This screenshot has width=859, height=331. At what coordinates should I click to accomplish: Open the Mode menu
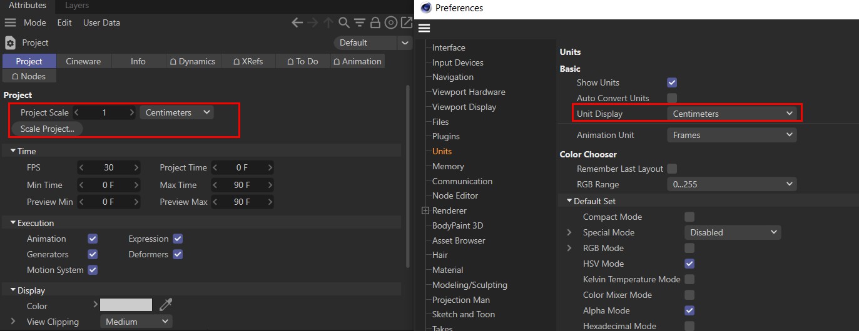pyautogui.click(x=35, y=22)
